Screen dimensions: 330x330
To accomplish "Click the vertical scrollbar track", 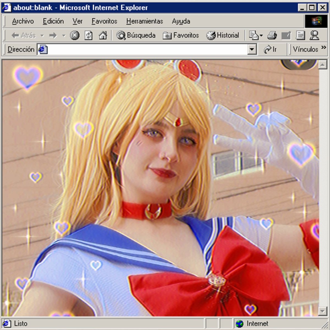I will [x=323, y=188].
